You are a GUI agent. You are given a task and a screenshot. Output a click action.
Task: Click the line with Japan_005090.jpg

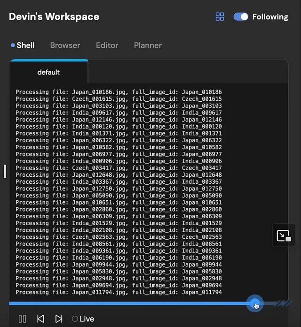click(x=119, y=196)
